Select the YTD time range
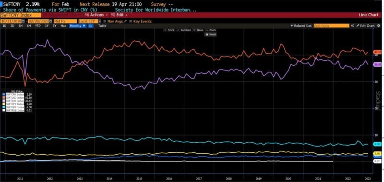 [38, 25]
